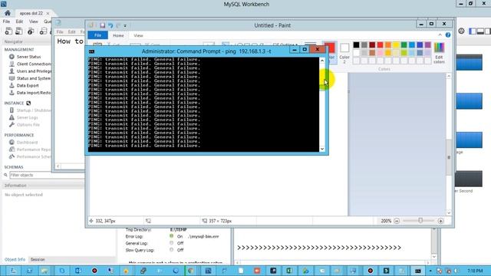
Task: Click Command Prompt scrollbar up arrow
Action: coord(322,61)
